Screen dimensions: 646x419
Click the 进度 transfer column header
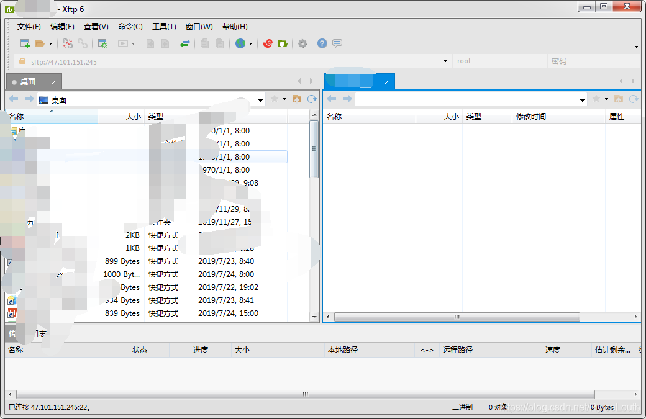pyautogui.click(x=200, y=350)
